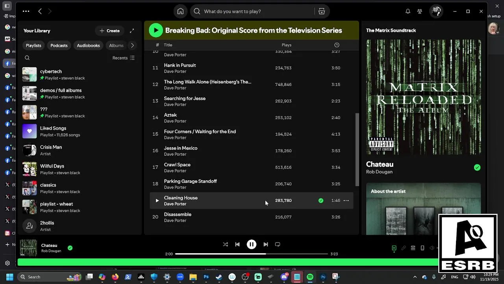The height and width of the screenshot is (284, 504).
Task: Filter library by Podcasts
Action: [x=59, y=45]
